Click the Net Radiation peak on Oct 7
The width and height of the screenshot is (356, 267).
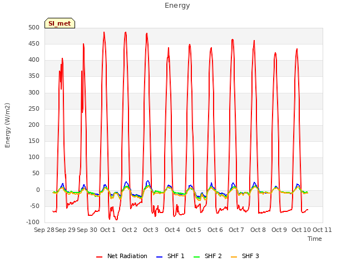233,39
